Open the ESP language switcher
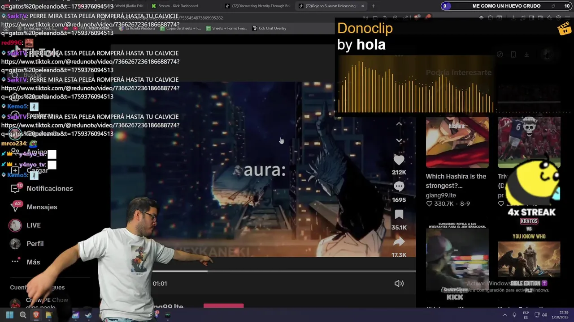Viewport: 574px width, 322px height. tap(526, 315)
